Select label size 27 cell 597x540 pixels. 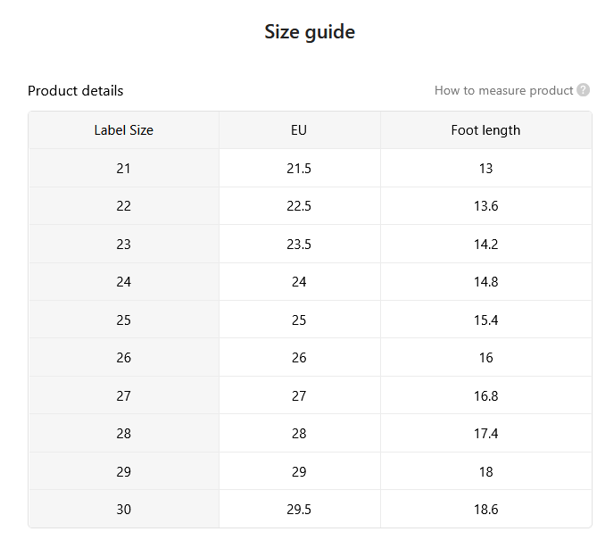click(124, 395)
